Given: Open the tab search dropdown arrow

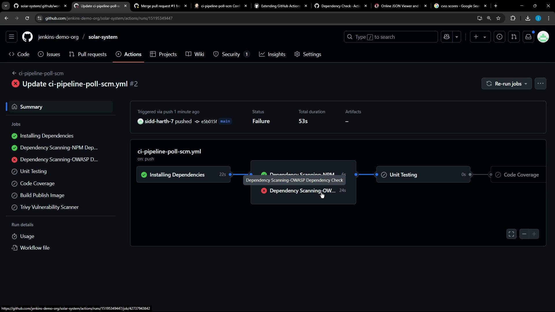Looking at the screenshot, I should tap(6, 6).
